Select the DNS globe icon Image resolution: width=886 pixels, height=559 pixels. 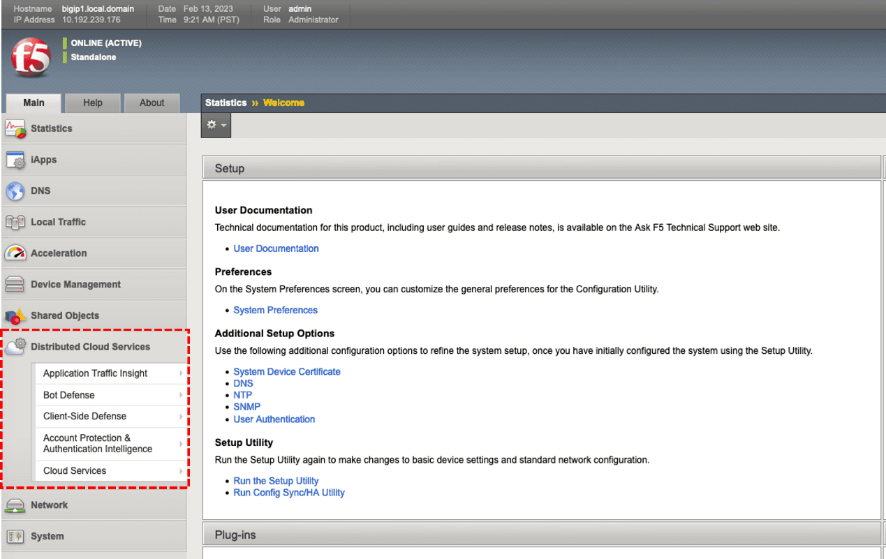15,191
